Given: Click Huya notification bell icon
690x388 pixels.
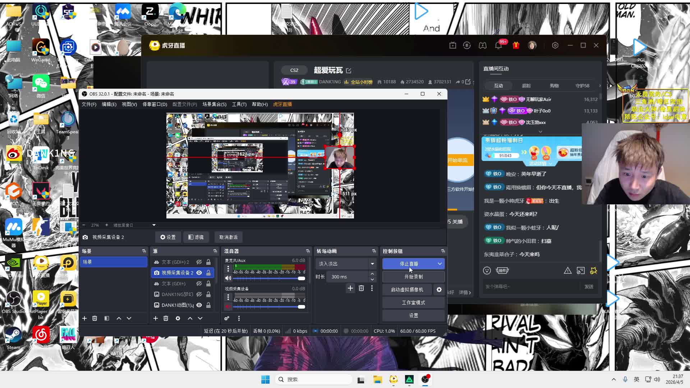Looking at the screenshot, I should [x=498, y=46].
